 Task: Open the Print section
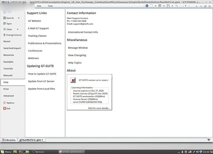pos(6,89)
